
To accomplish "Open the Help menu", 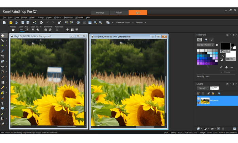I will pos(88,17).
